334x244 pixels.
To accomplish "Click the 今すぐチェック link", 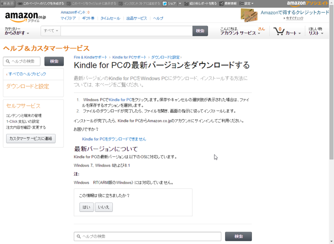I will coord(294,18).
